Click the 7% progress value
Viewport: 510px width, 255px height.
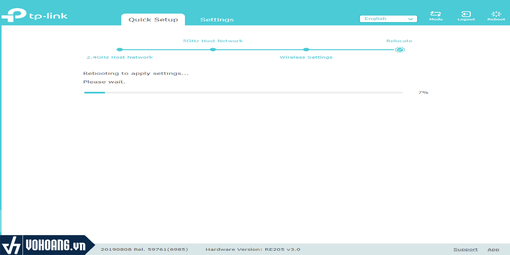[x=423, y=92]
